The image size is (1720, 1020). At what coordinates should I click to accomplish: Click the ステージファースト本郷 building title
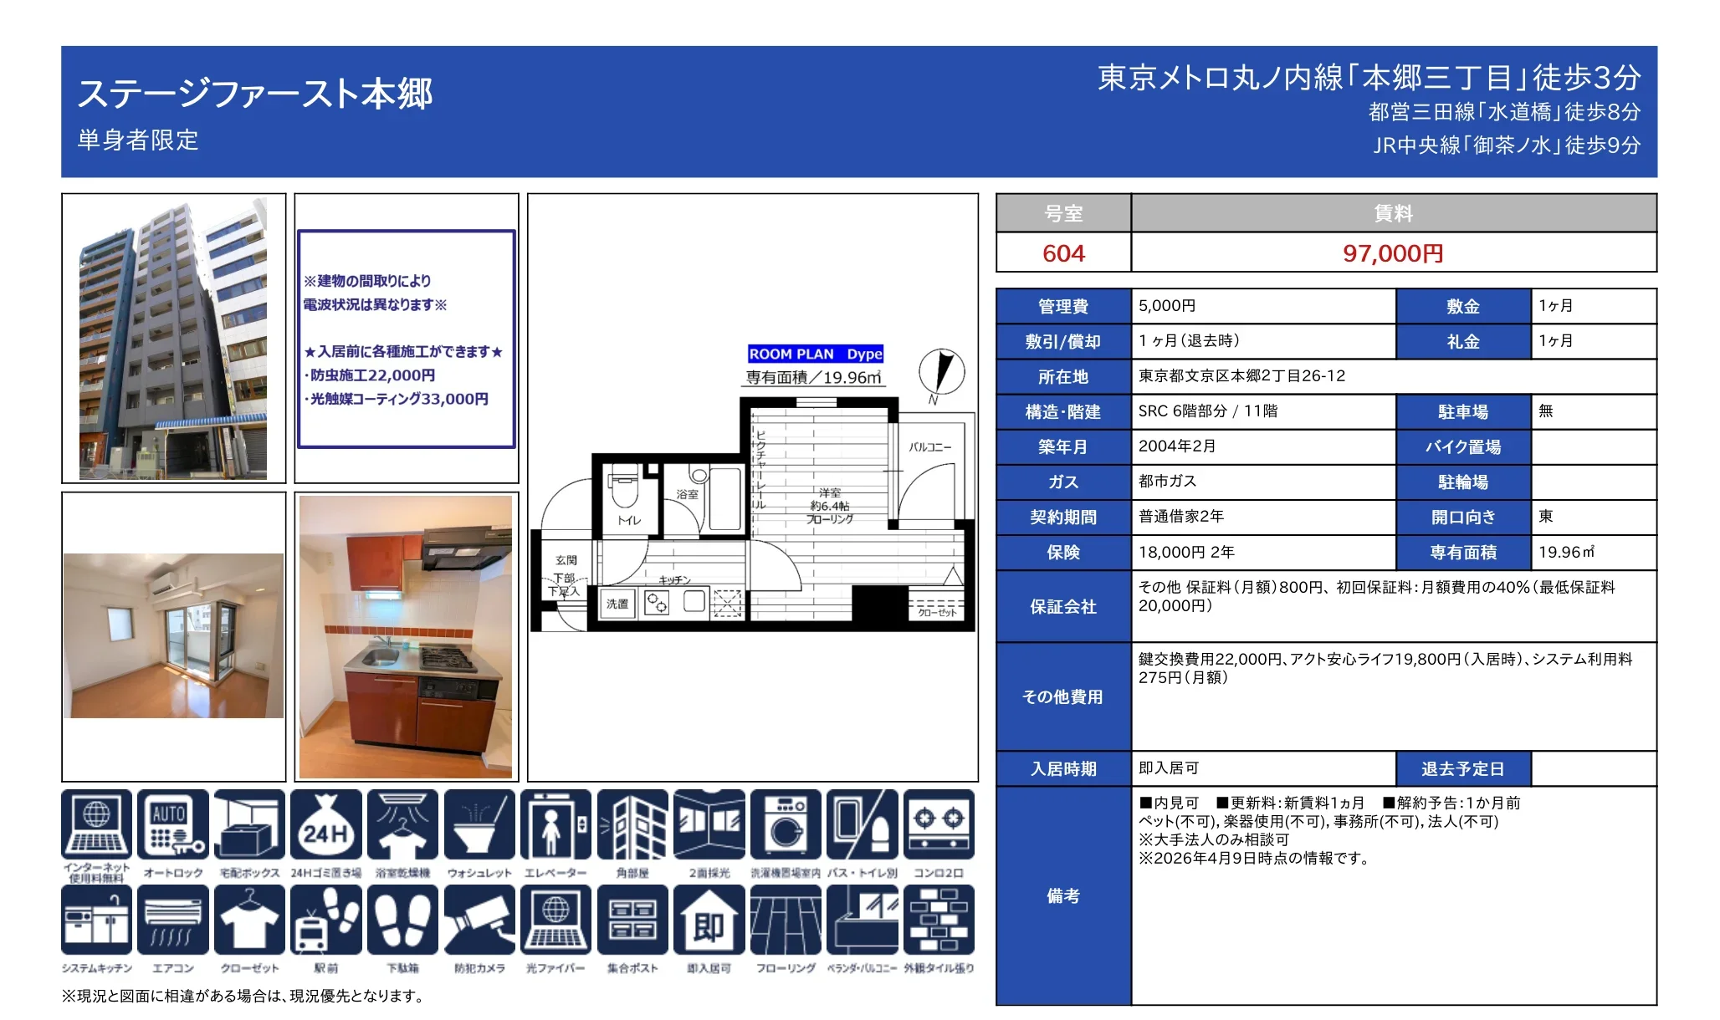[x=255, y=94]
